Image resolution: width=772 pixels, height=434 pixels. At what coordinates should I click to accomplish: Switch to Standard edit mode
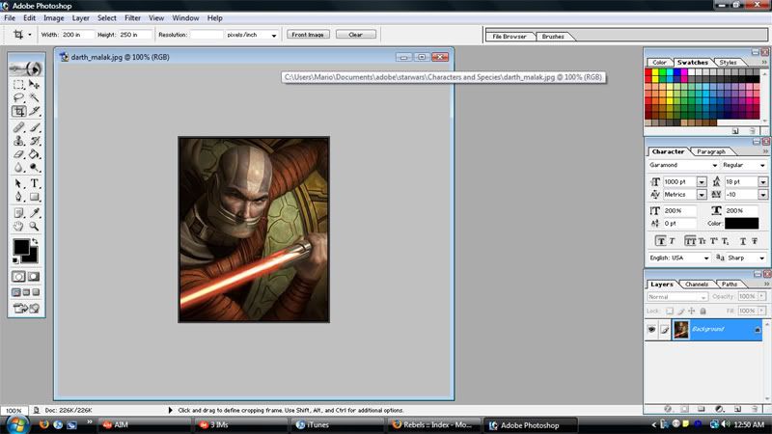click(x=18, y=277)
